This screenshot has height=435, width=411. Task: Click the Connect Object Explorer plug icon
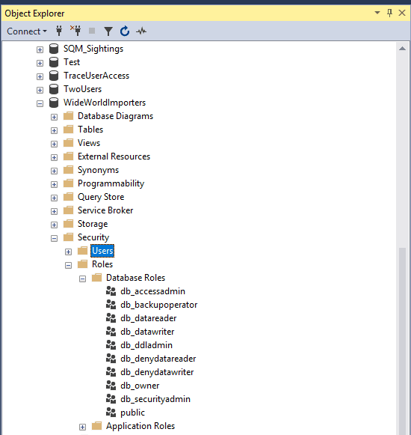pyautogui.click(x=59, y=31)
